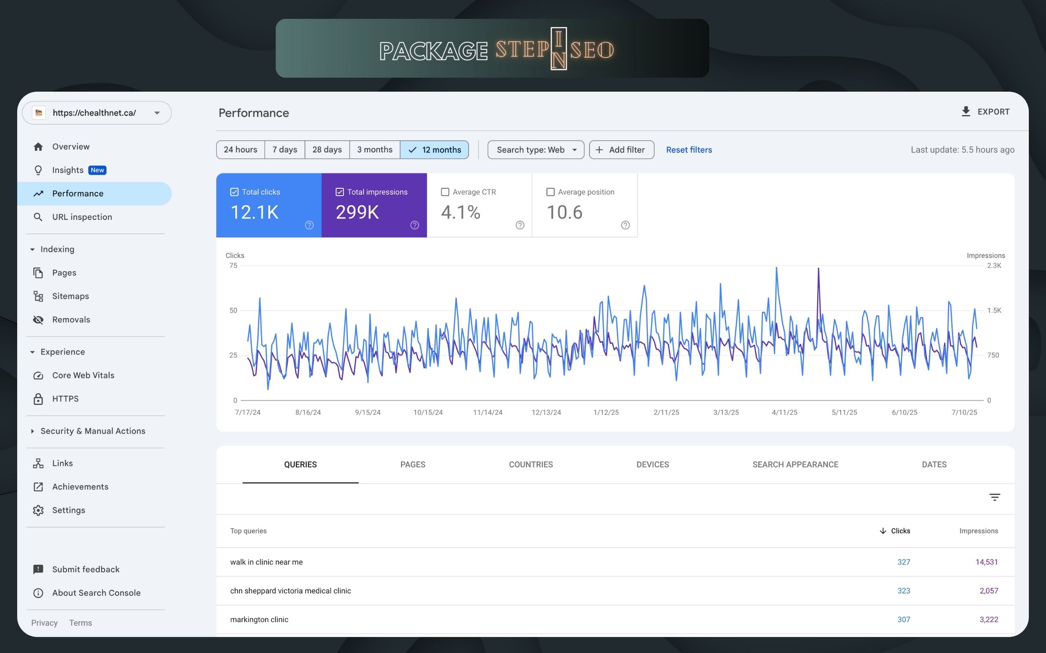Open the Links report
Screen dimensions: 1046x653
tap(62, 463)
